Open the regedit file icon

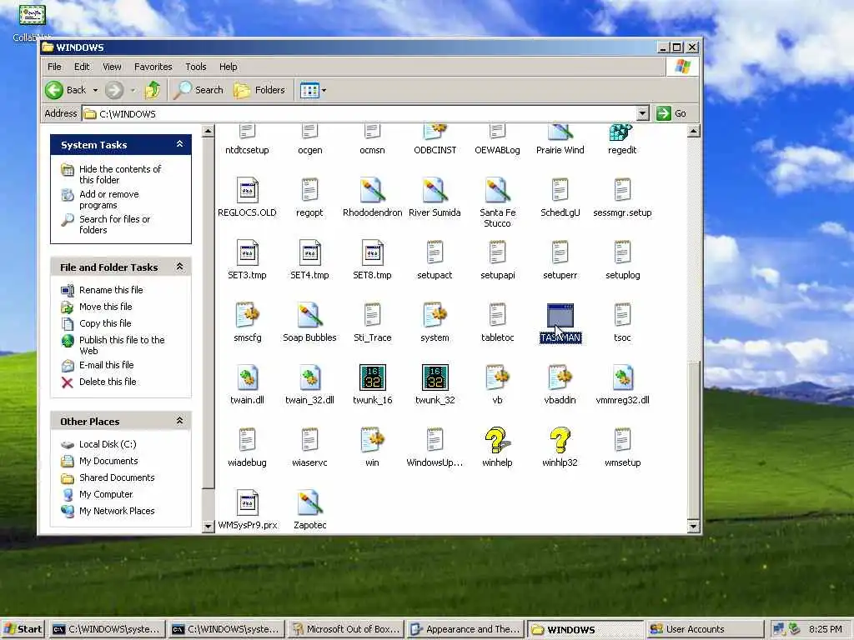pyautogui.click(x=621, y=133)
